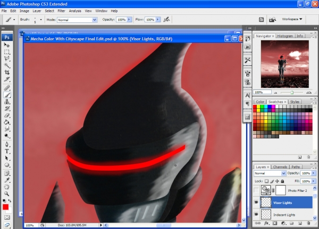Open the Brush preset picker arrow
Viewport: 319px width, 229px height.
pyautogui.click(x=41, y=20)
